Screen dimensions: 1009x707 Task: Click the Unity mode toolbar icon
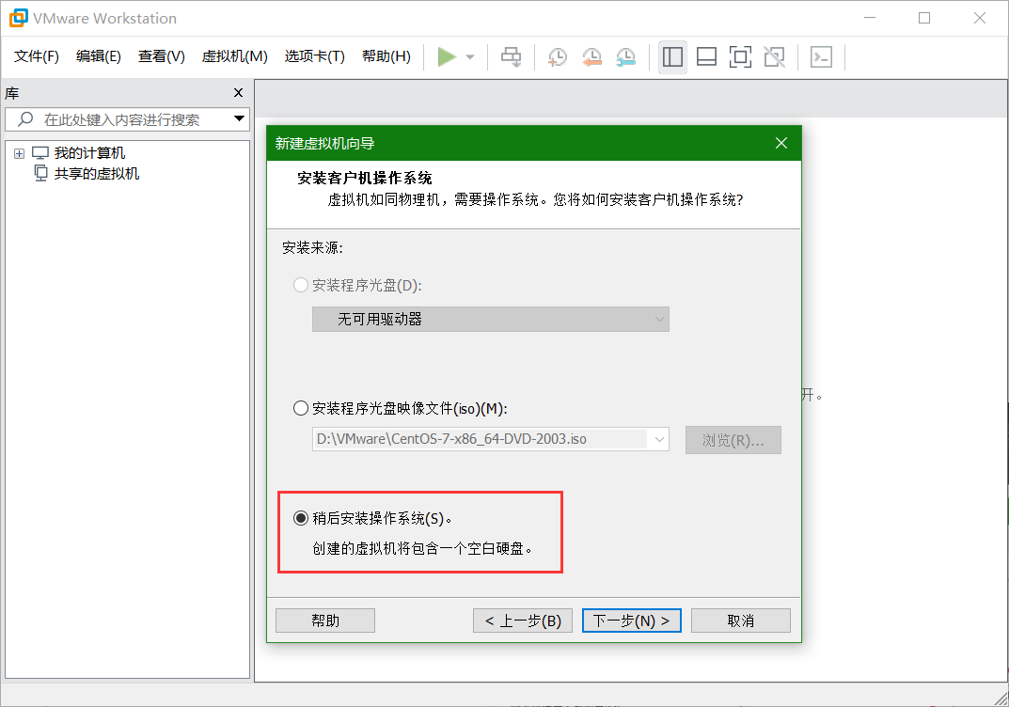(774, 56)
